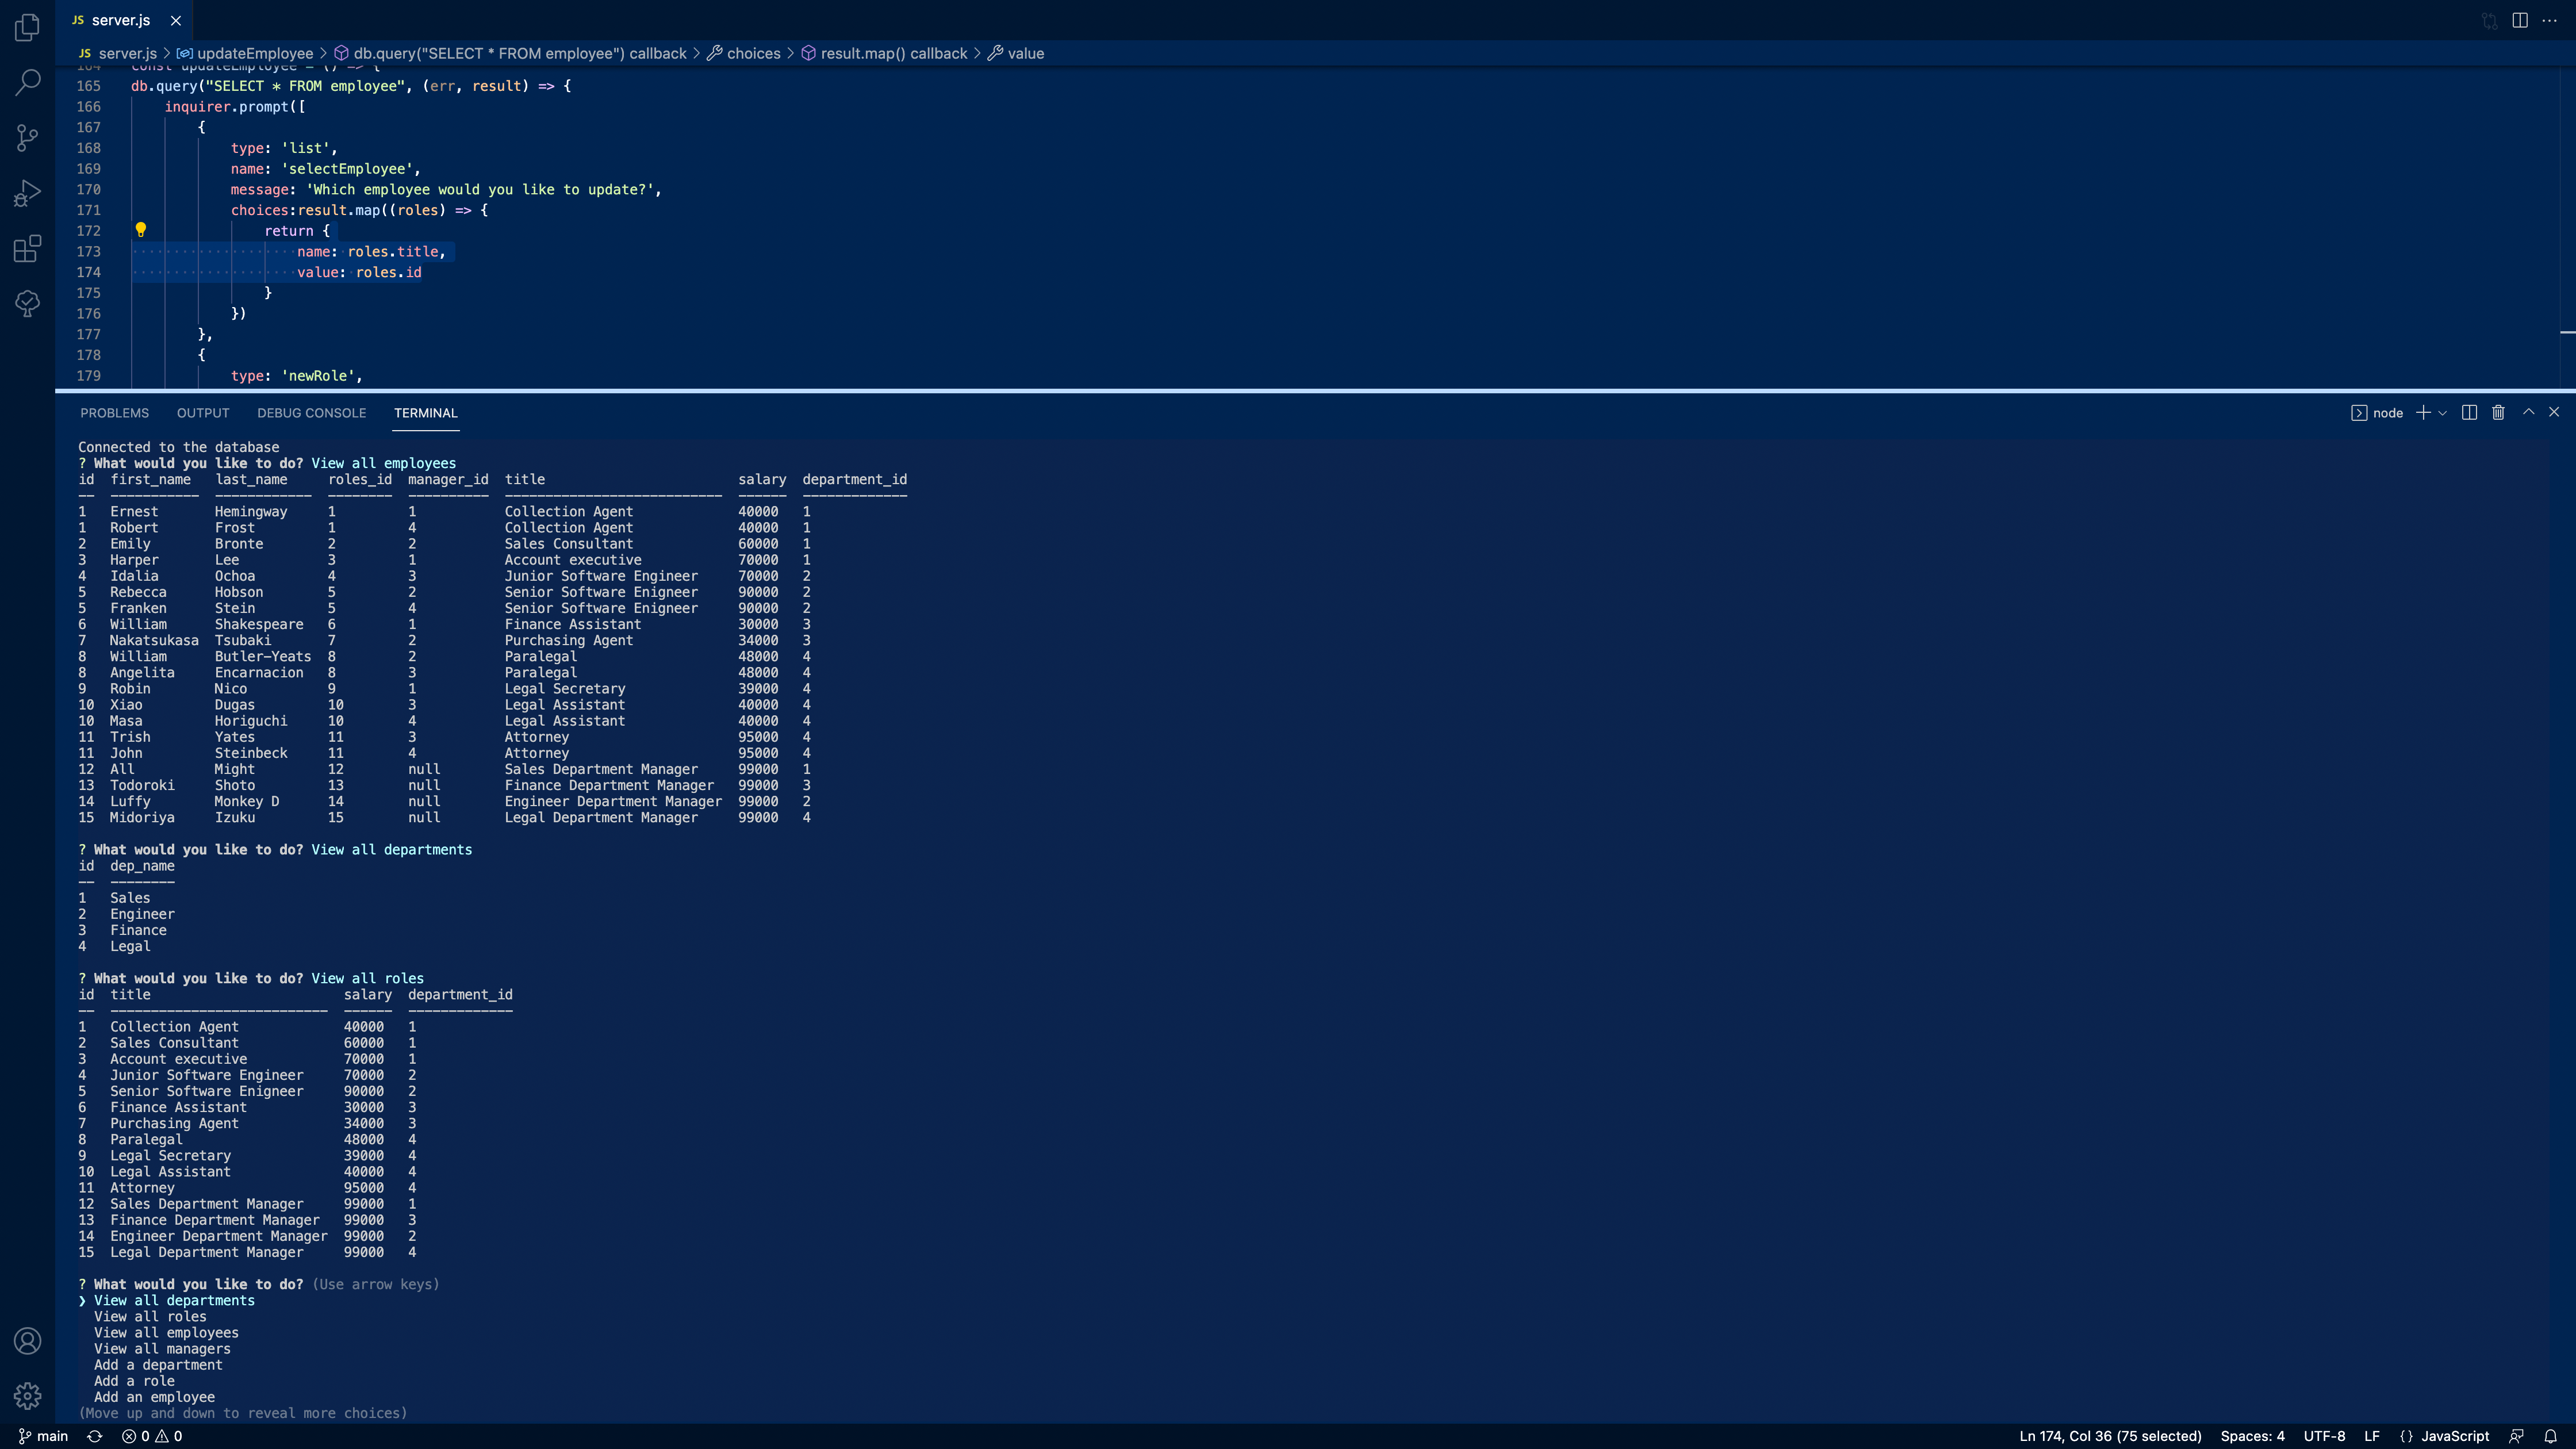
Task: Click the editor minimap overview mark
Action: coord(2567,331)
